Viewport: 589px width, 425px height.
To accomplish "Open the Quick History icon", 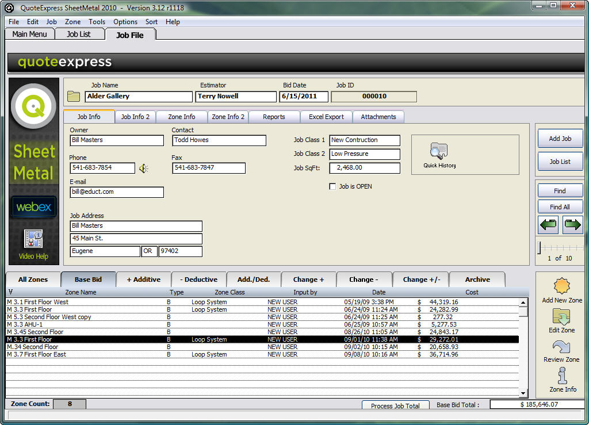I will pyautogui.click(x=439, y=151).
